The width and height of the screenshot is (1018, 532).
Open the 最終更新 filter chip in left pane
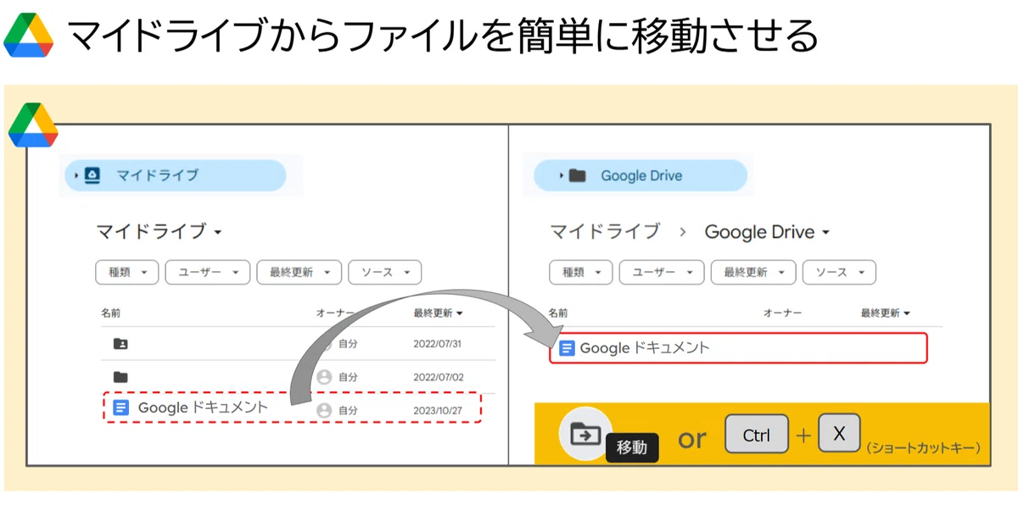pyautogui.click(x=299, y=272)
